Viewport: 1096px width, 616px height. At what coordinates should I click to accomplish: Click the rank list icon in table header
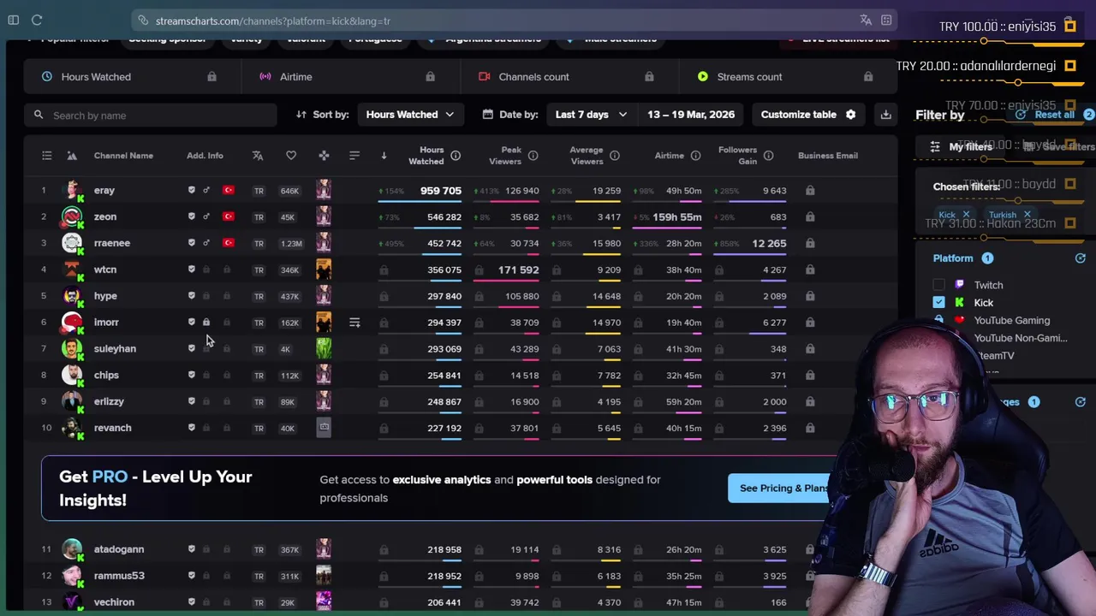[47, 156]
